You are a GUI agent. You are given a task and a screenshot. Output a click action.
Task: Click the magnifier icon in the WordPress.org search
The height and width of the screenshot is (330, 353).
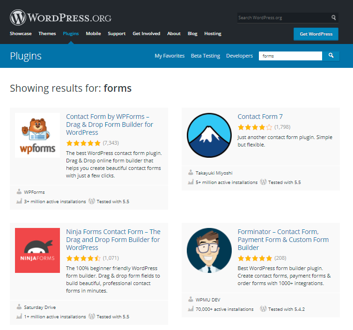point(334,18)
